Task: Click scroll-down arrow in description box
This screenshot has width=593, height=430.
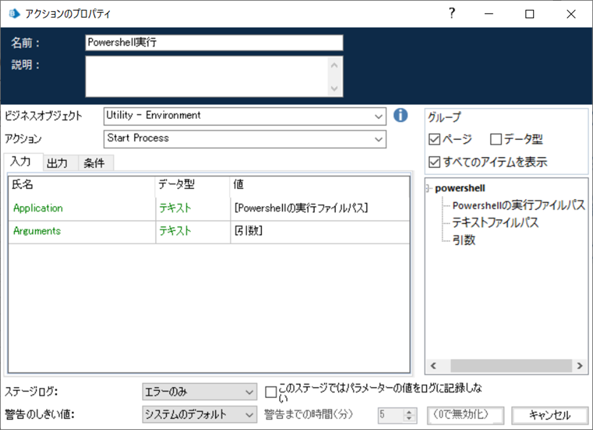Action: pos(334,88)
